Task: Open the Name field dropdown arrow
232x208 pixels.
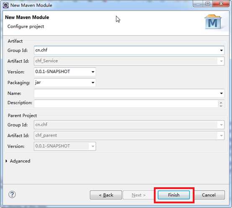Action: click(221, 93)
